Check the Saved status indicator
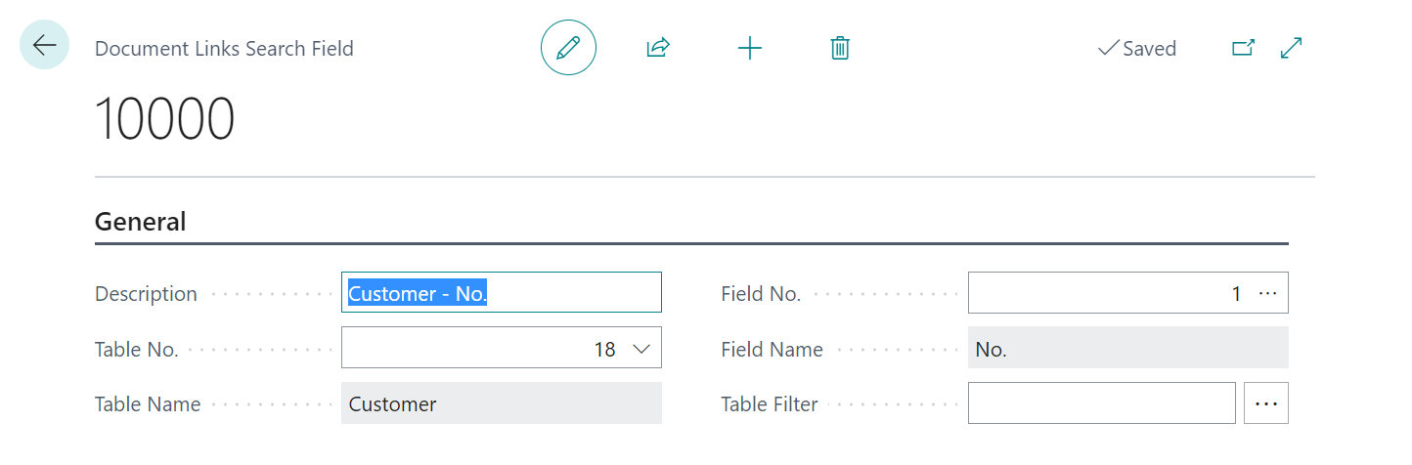This screenshot has height=465, width=1412. 1137,48
